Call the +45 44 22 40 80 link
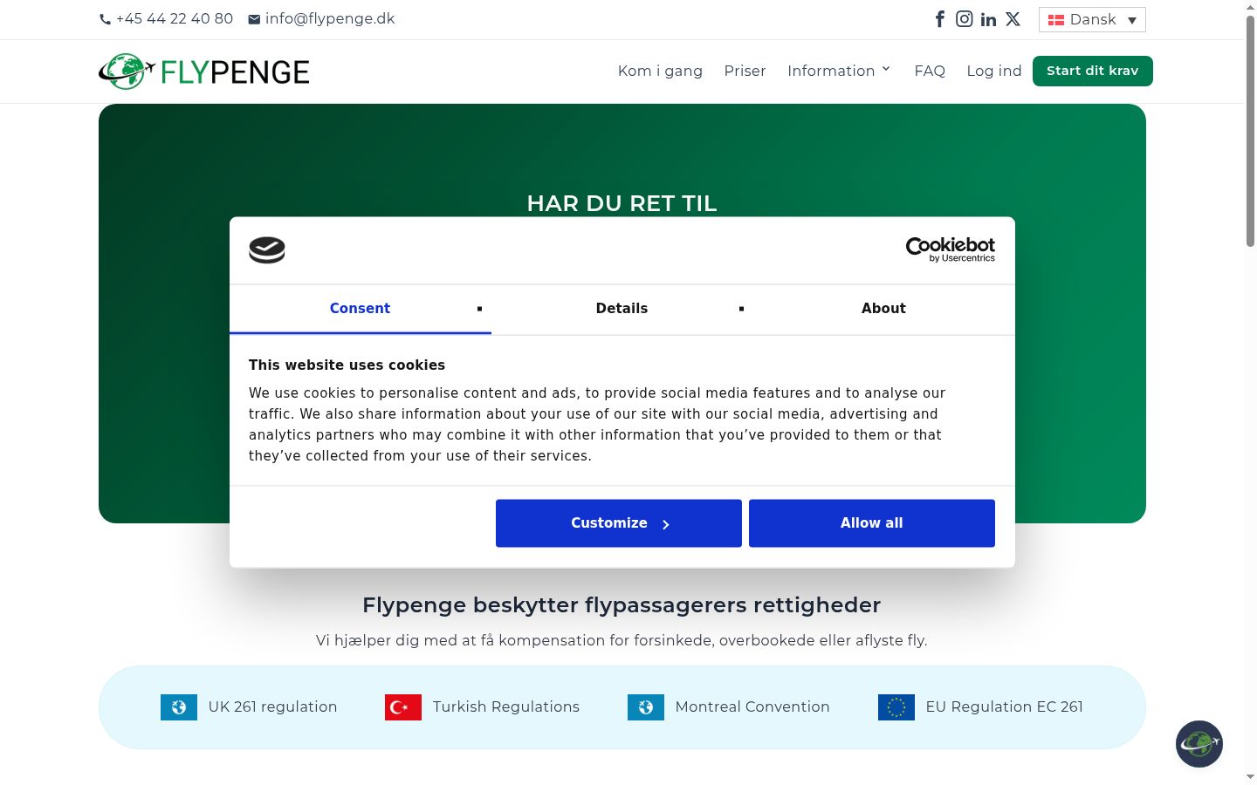The height and width of the screenshot is (785, 1257). [x=175, y=19]
